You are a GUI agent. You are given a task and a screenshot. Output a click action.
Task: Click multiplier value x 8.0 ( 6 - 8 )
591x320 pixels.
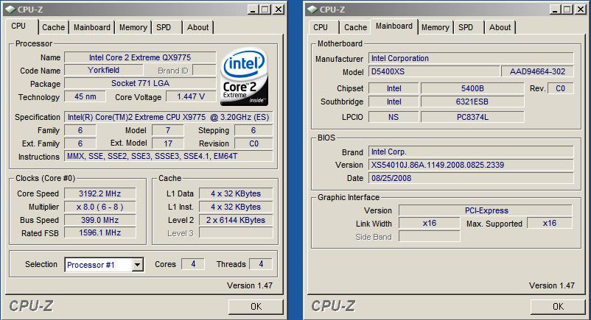tap(100, 207)
